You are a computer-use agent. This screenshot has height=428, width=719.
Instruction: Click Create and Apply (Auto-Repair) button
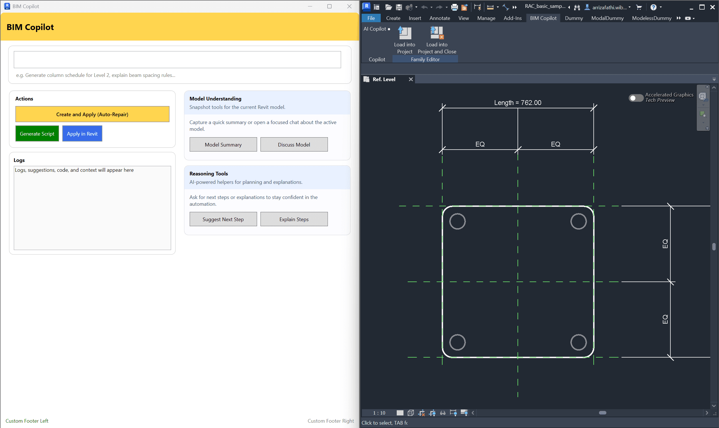click(92, 114)
